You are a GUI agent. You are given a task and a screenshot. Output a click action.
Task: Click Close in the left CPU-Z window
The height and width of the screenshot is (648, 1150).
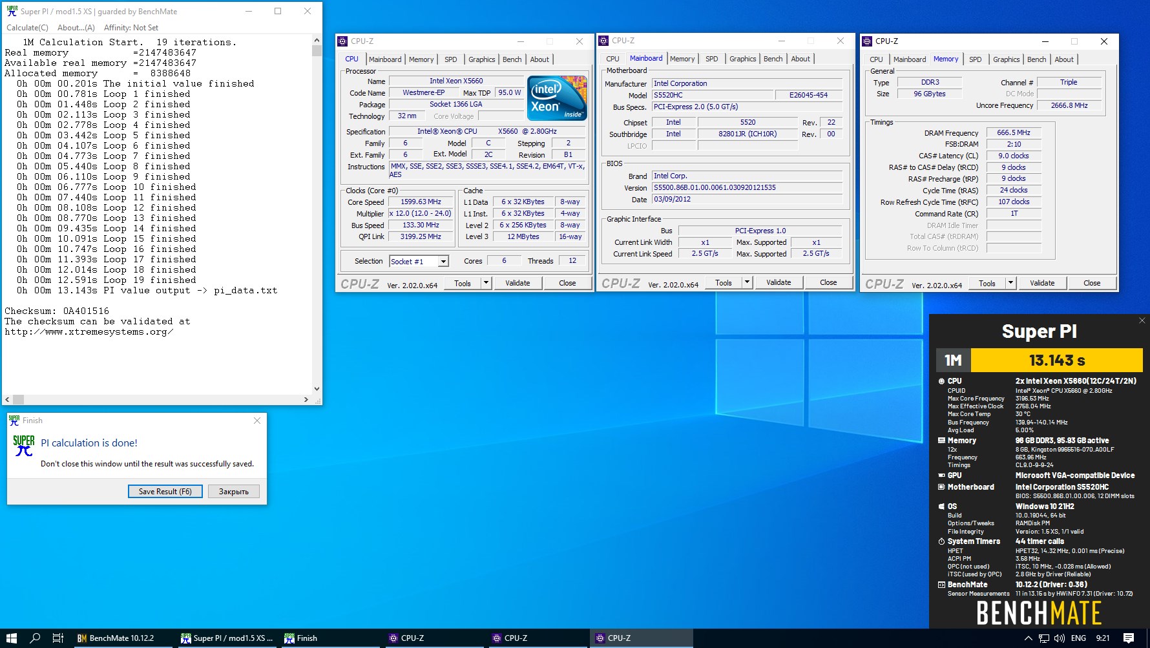pos(567,283)
